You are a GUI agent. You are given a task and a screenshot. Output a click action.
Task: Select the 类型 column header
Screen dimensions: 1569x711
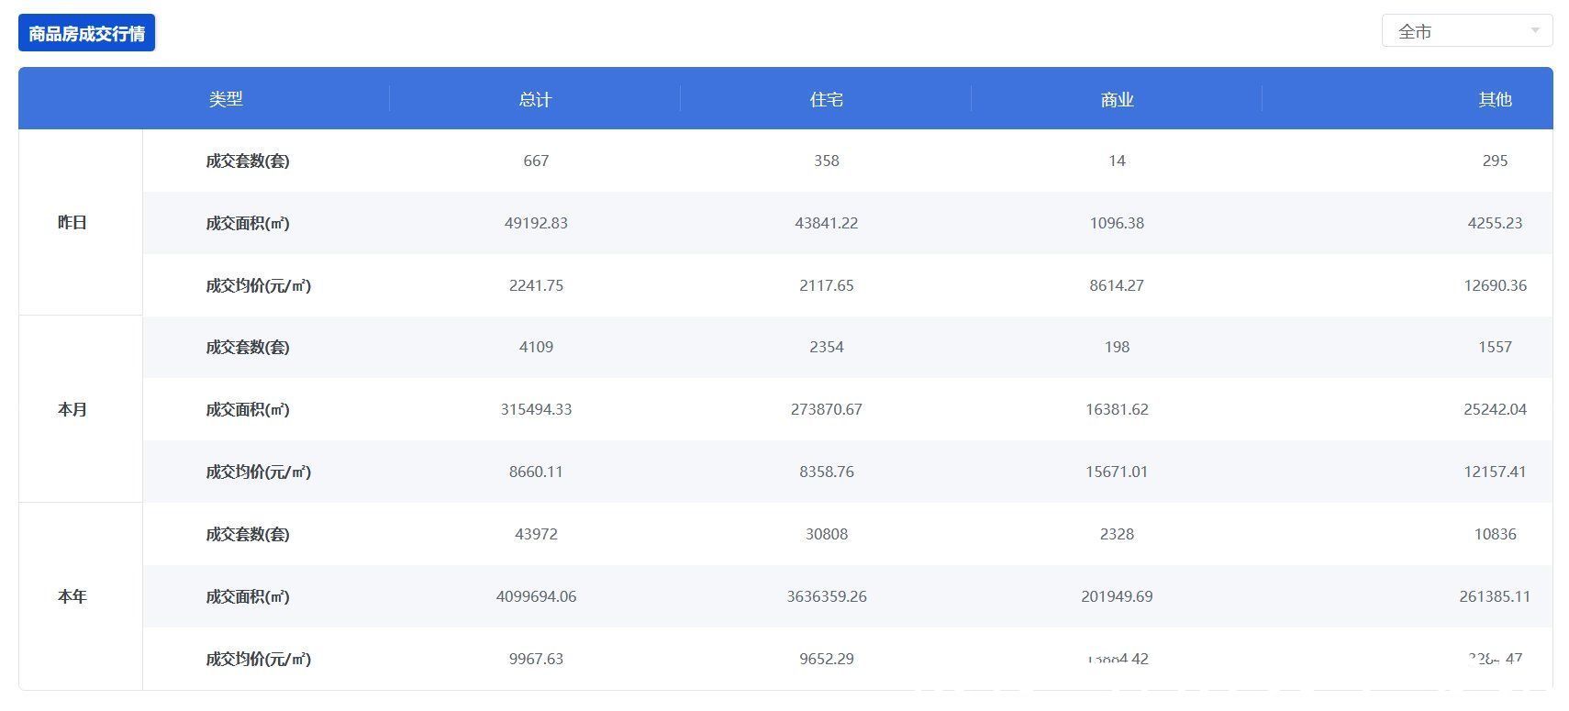point(226,99)
